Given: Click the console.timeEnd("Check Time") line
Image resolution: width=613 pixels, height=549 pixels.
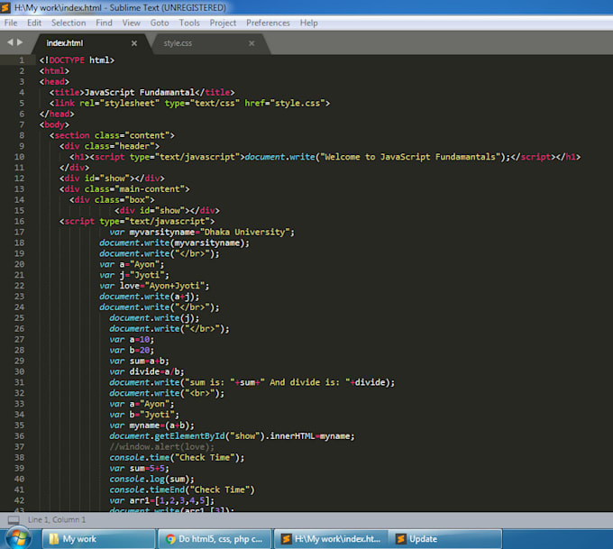Looking at the screenshot, I should pos(182,490).
